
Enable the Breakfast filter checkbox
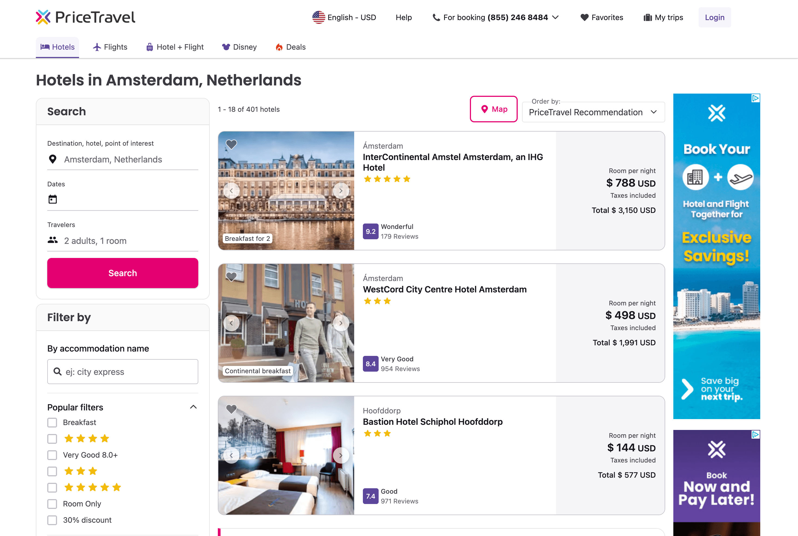(x=52, y=423)
